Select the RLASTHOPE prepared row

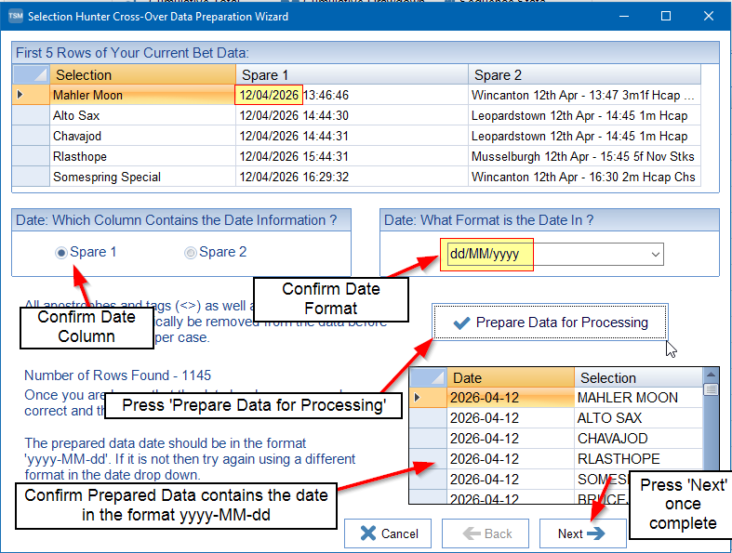pyautogui.click(x=638, y=459)
